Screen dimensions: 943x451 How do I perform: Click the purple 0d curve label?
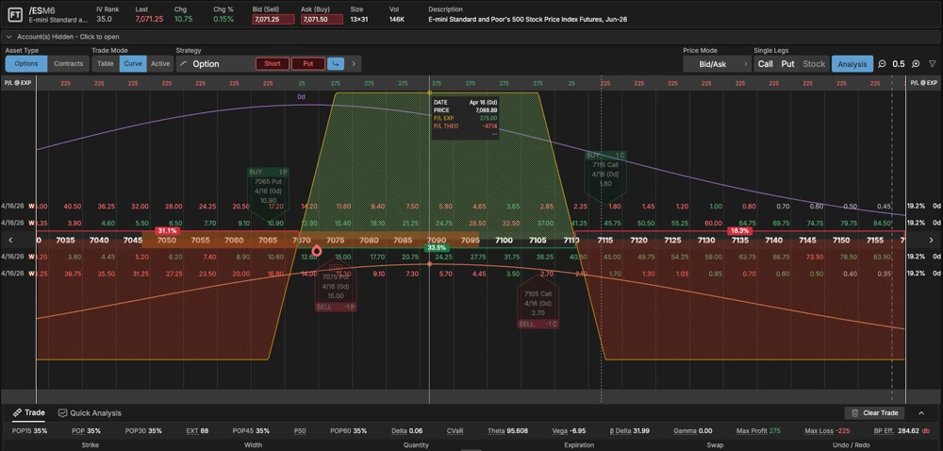(302, 97)
